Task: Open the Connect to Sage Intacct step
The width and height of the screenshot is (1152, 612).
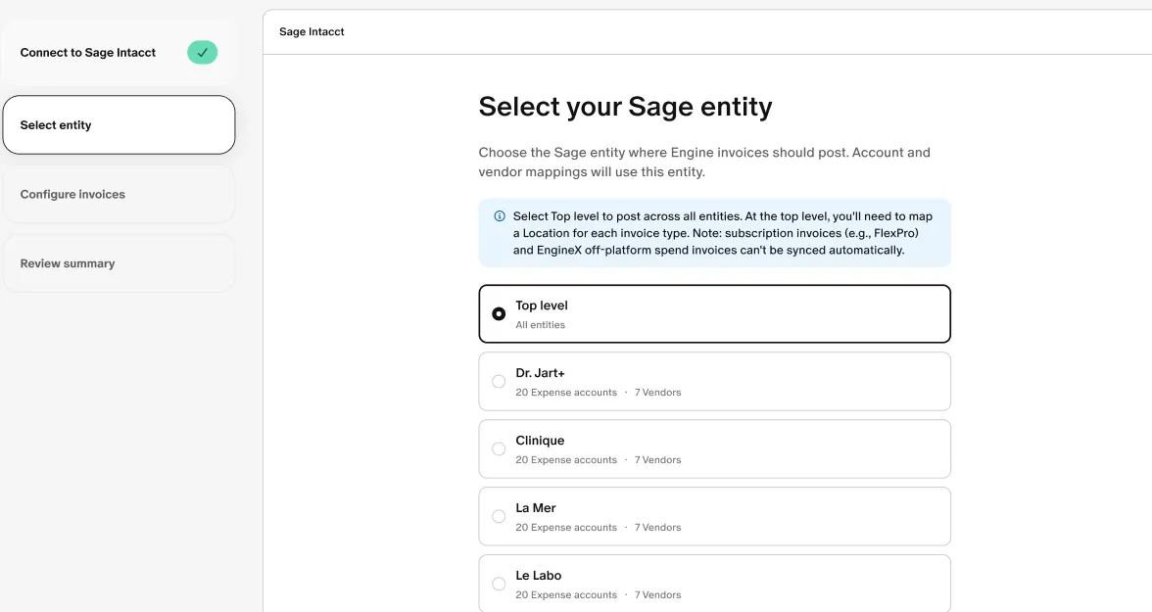Action: [x=119, y=53]
